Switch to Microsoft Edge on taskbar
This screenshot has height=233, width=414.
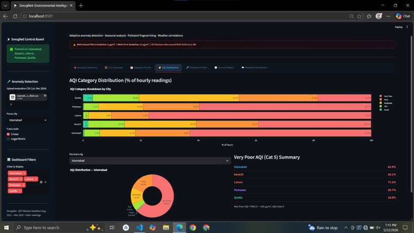click(179, 227)
